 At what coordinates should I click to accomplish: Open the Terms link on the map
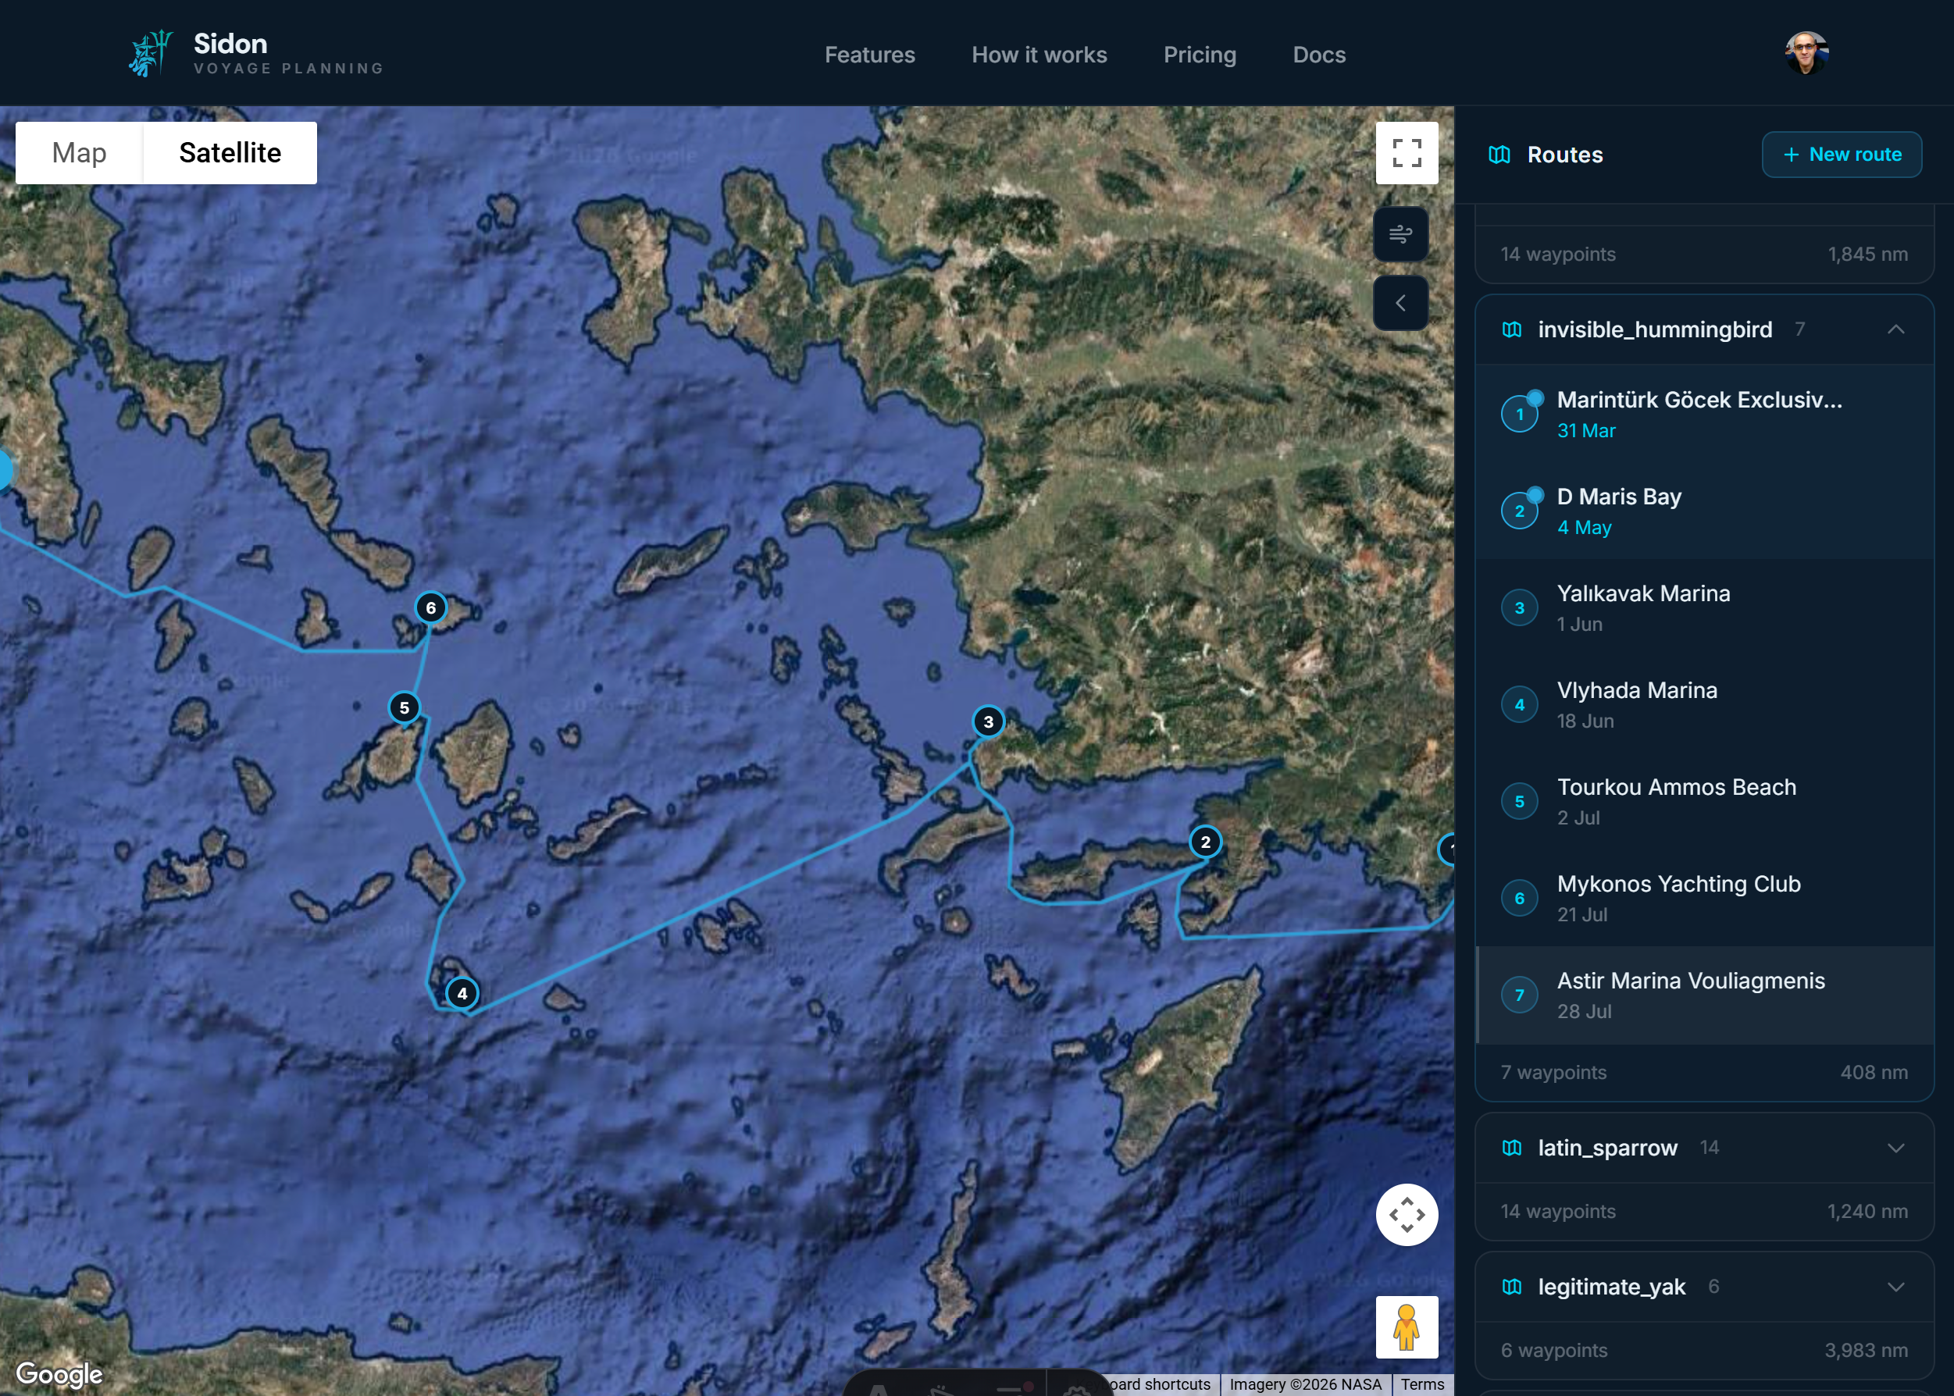(1423, 1384)
